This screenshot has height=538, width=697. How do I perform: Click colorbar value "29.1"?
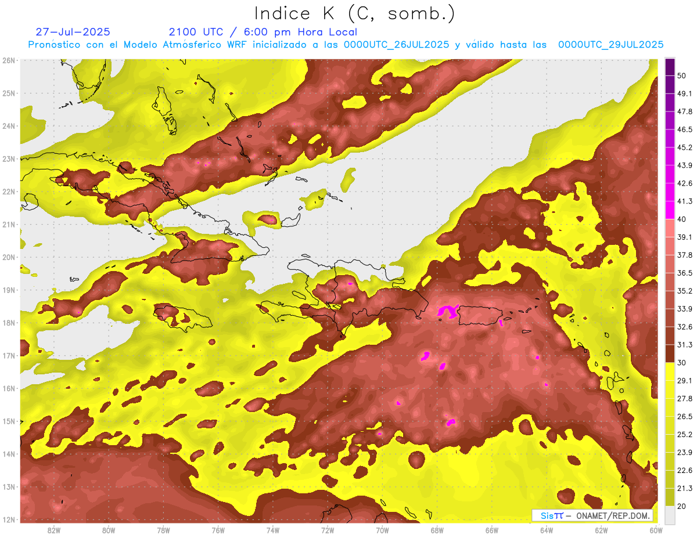[685, 381]
